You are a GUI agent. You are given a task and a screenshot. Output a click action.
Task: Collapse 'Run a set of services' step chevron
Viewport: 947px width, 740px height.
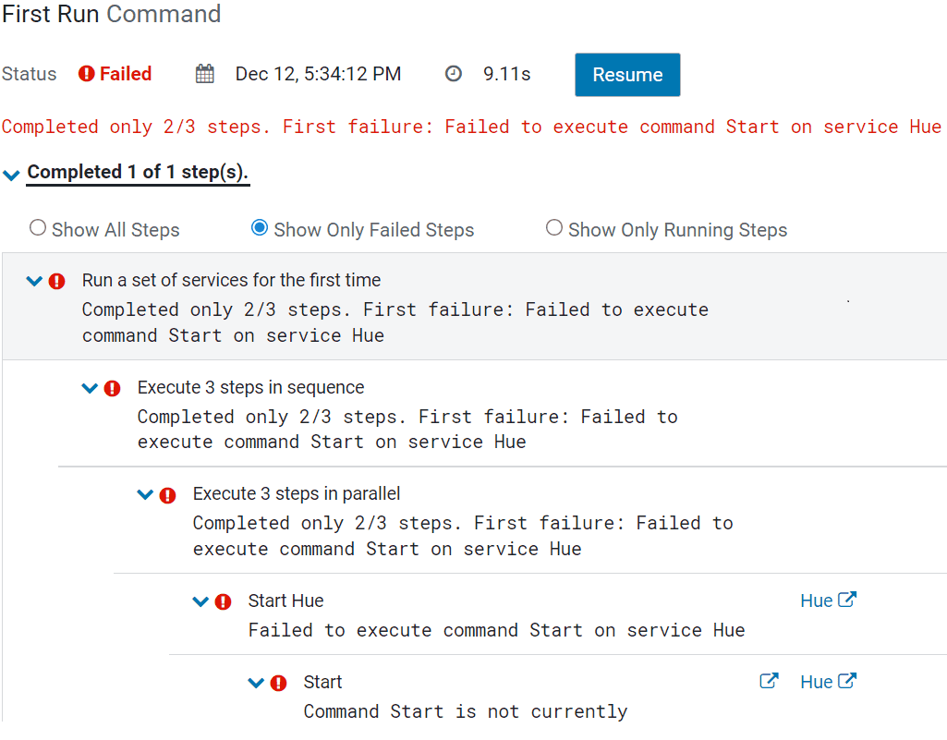34,281
